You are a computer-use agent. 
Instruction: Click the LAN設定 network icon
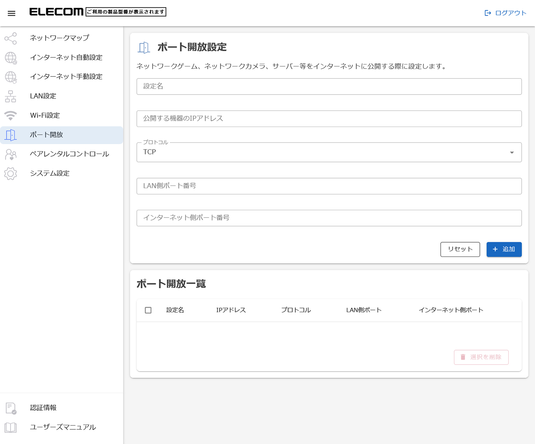tap(11, 97)
